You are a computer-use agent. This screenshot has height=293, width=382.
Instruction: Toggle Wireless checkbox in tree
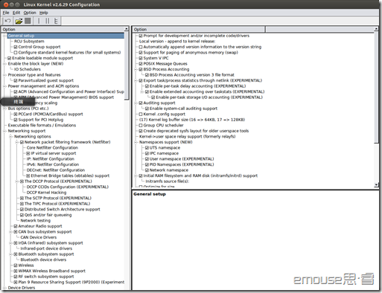pos(16,265)
